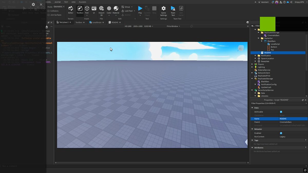Select CinematicBars script in Explorer
308x173 pixels.
click(273, 35)
